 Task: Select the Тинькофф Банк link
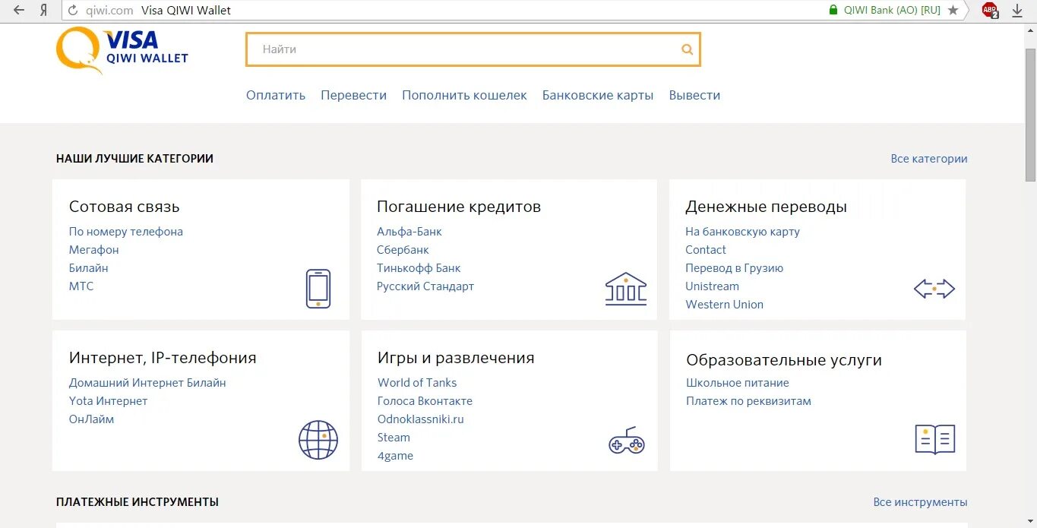click(x=419, y=268)
